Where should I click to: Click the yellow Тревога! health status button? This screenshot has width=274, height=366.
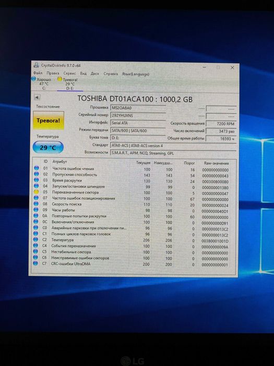[49, 120]
